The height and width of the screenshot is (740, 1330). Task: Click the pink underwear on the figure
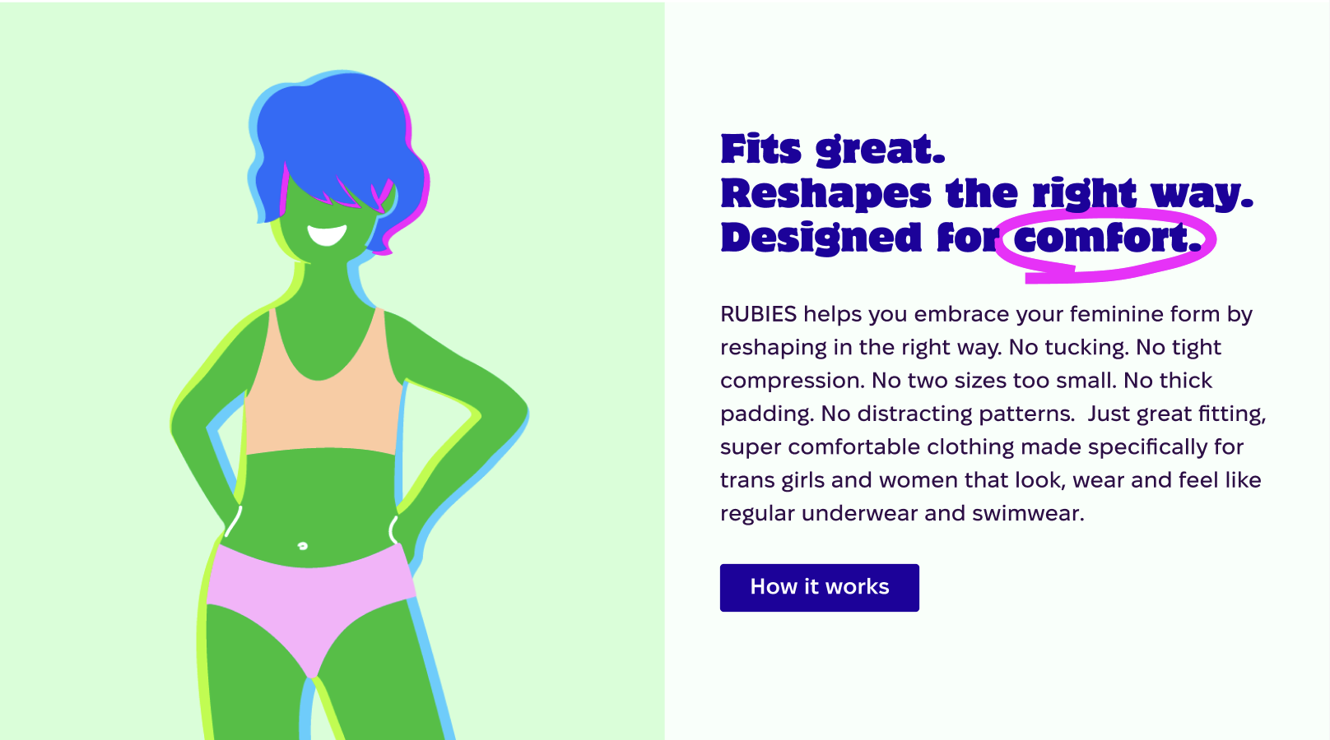point(310,596)
